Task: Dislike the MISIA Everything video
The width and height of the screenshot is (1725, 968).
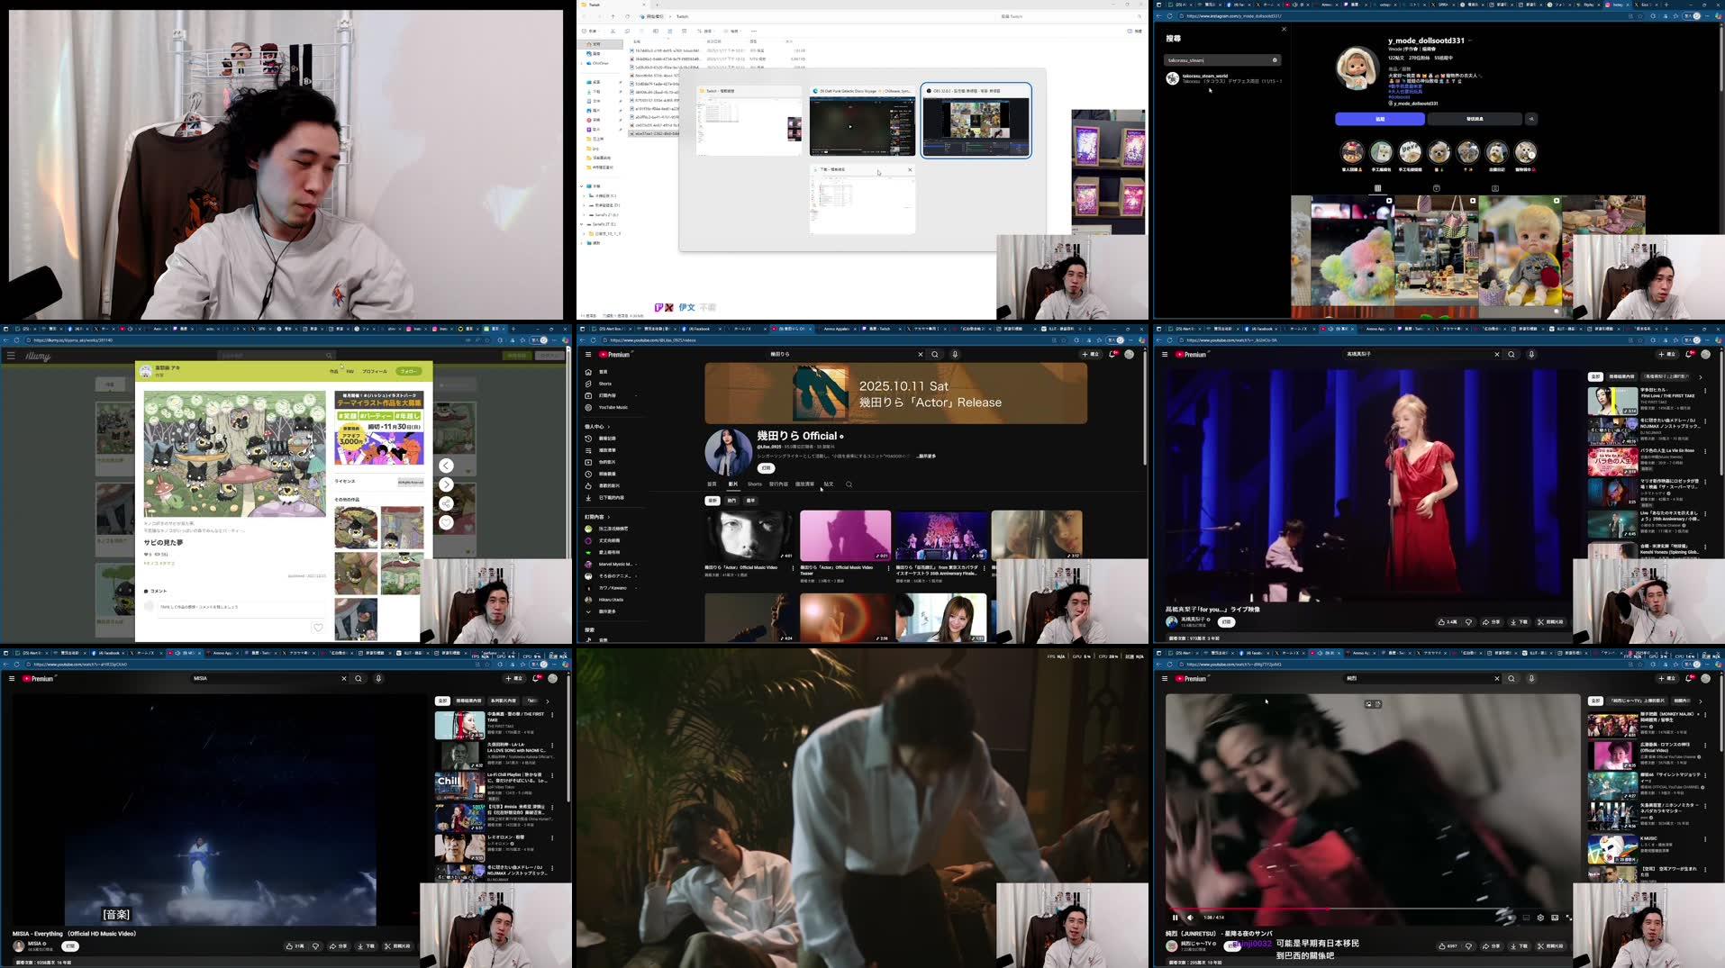Action: [x=316, y=945]
